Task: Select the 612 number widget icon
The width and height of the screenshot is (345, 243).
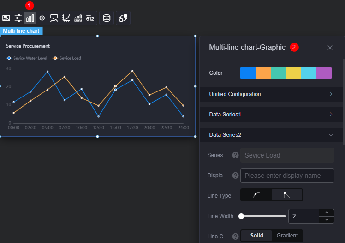Action: (90, 18)
